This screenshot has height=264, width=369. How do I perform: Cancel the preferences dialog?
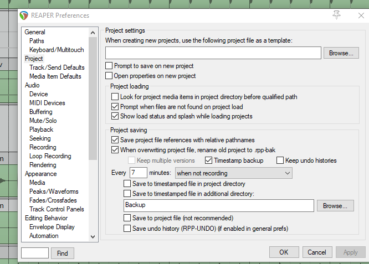point(317,252)
